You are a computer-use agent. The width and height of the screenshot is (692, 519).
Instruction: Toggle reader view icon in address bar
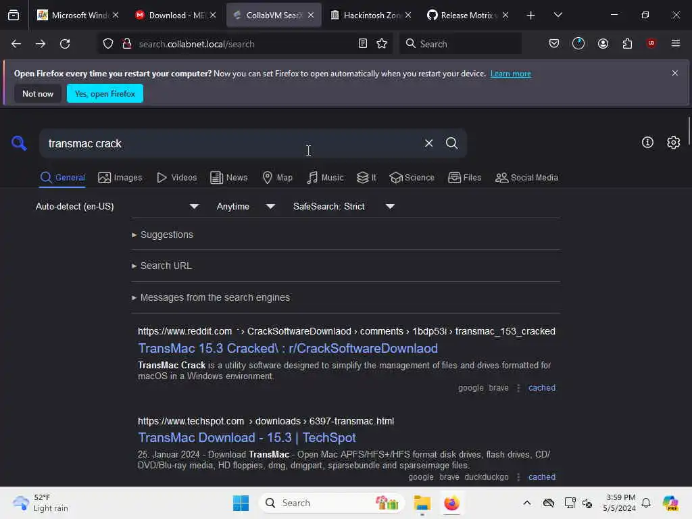pyautogui.click(x=362, y=43)
